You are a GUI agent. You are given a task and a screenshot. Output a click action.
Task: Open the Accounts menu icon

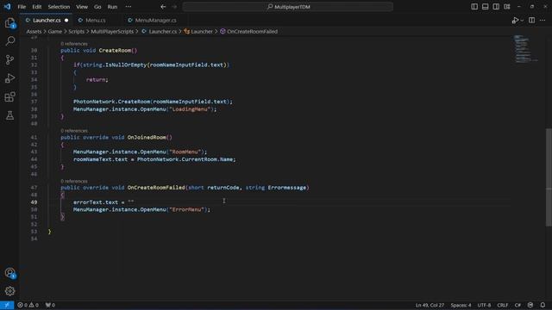(9, 273)
